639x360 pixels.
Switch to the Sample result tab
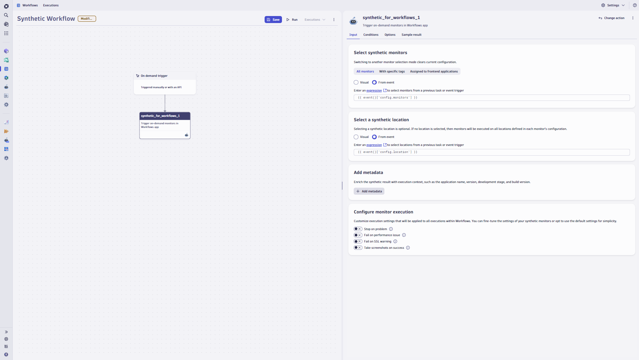click(x=411, y=35)
